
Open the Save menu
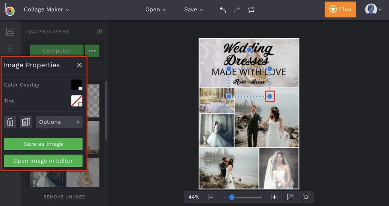click(194, 9)
